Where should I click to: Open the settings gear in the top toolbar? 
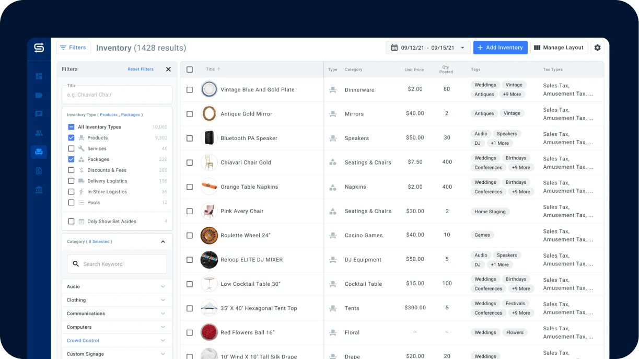[x=597, y=47]
